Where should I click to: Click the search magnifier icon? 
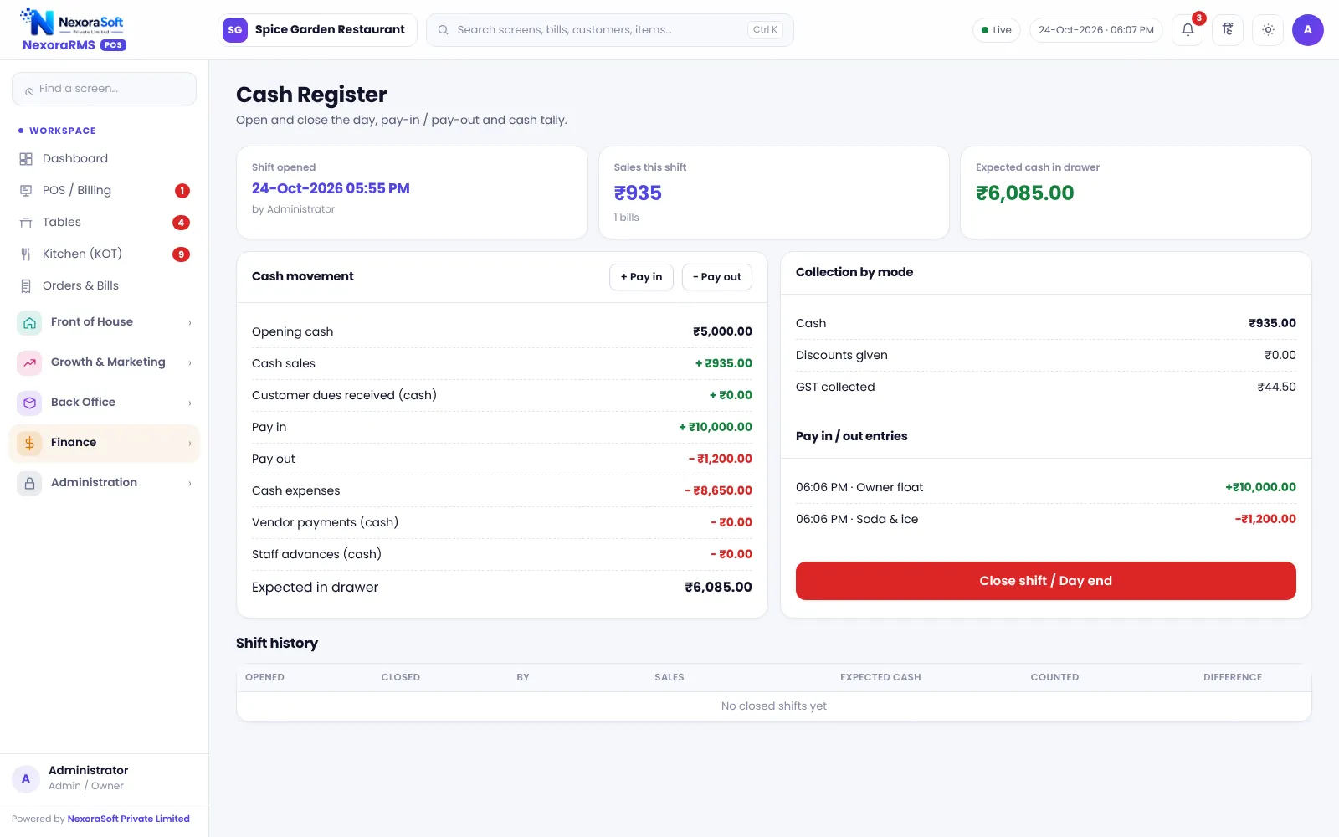444,30
